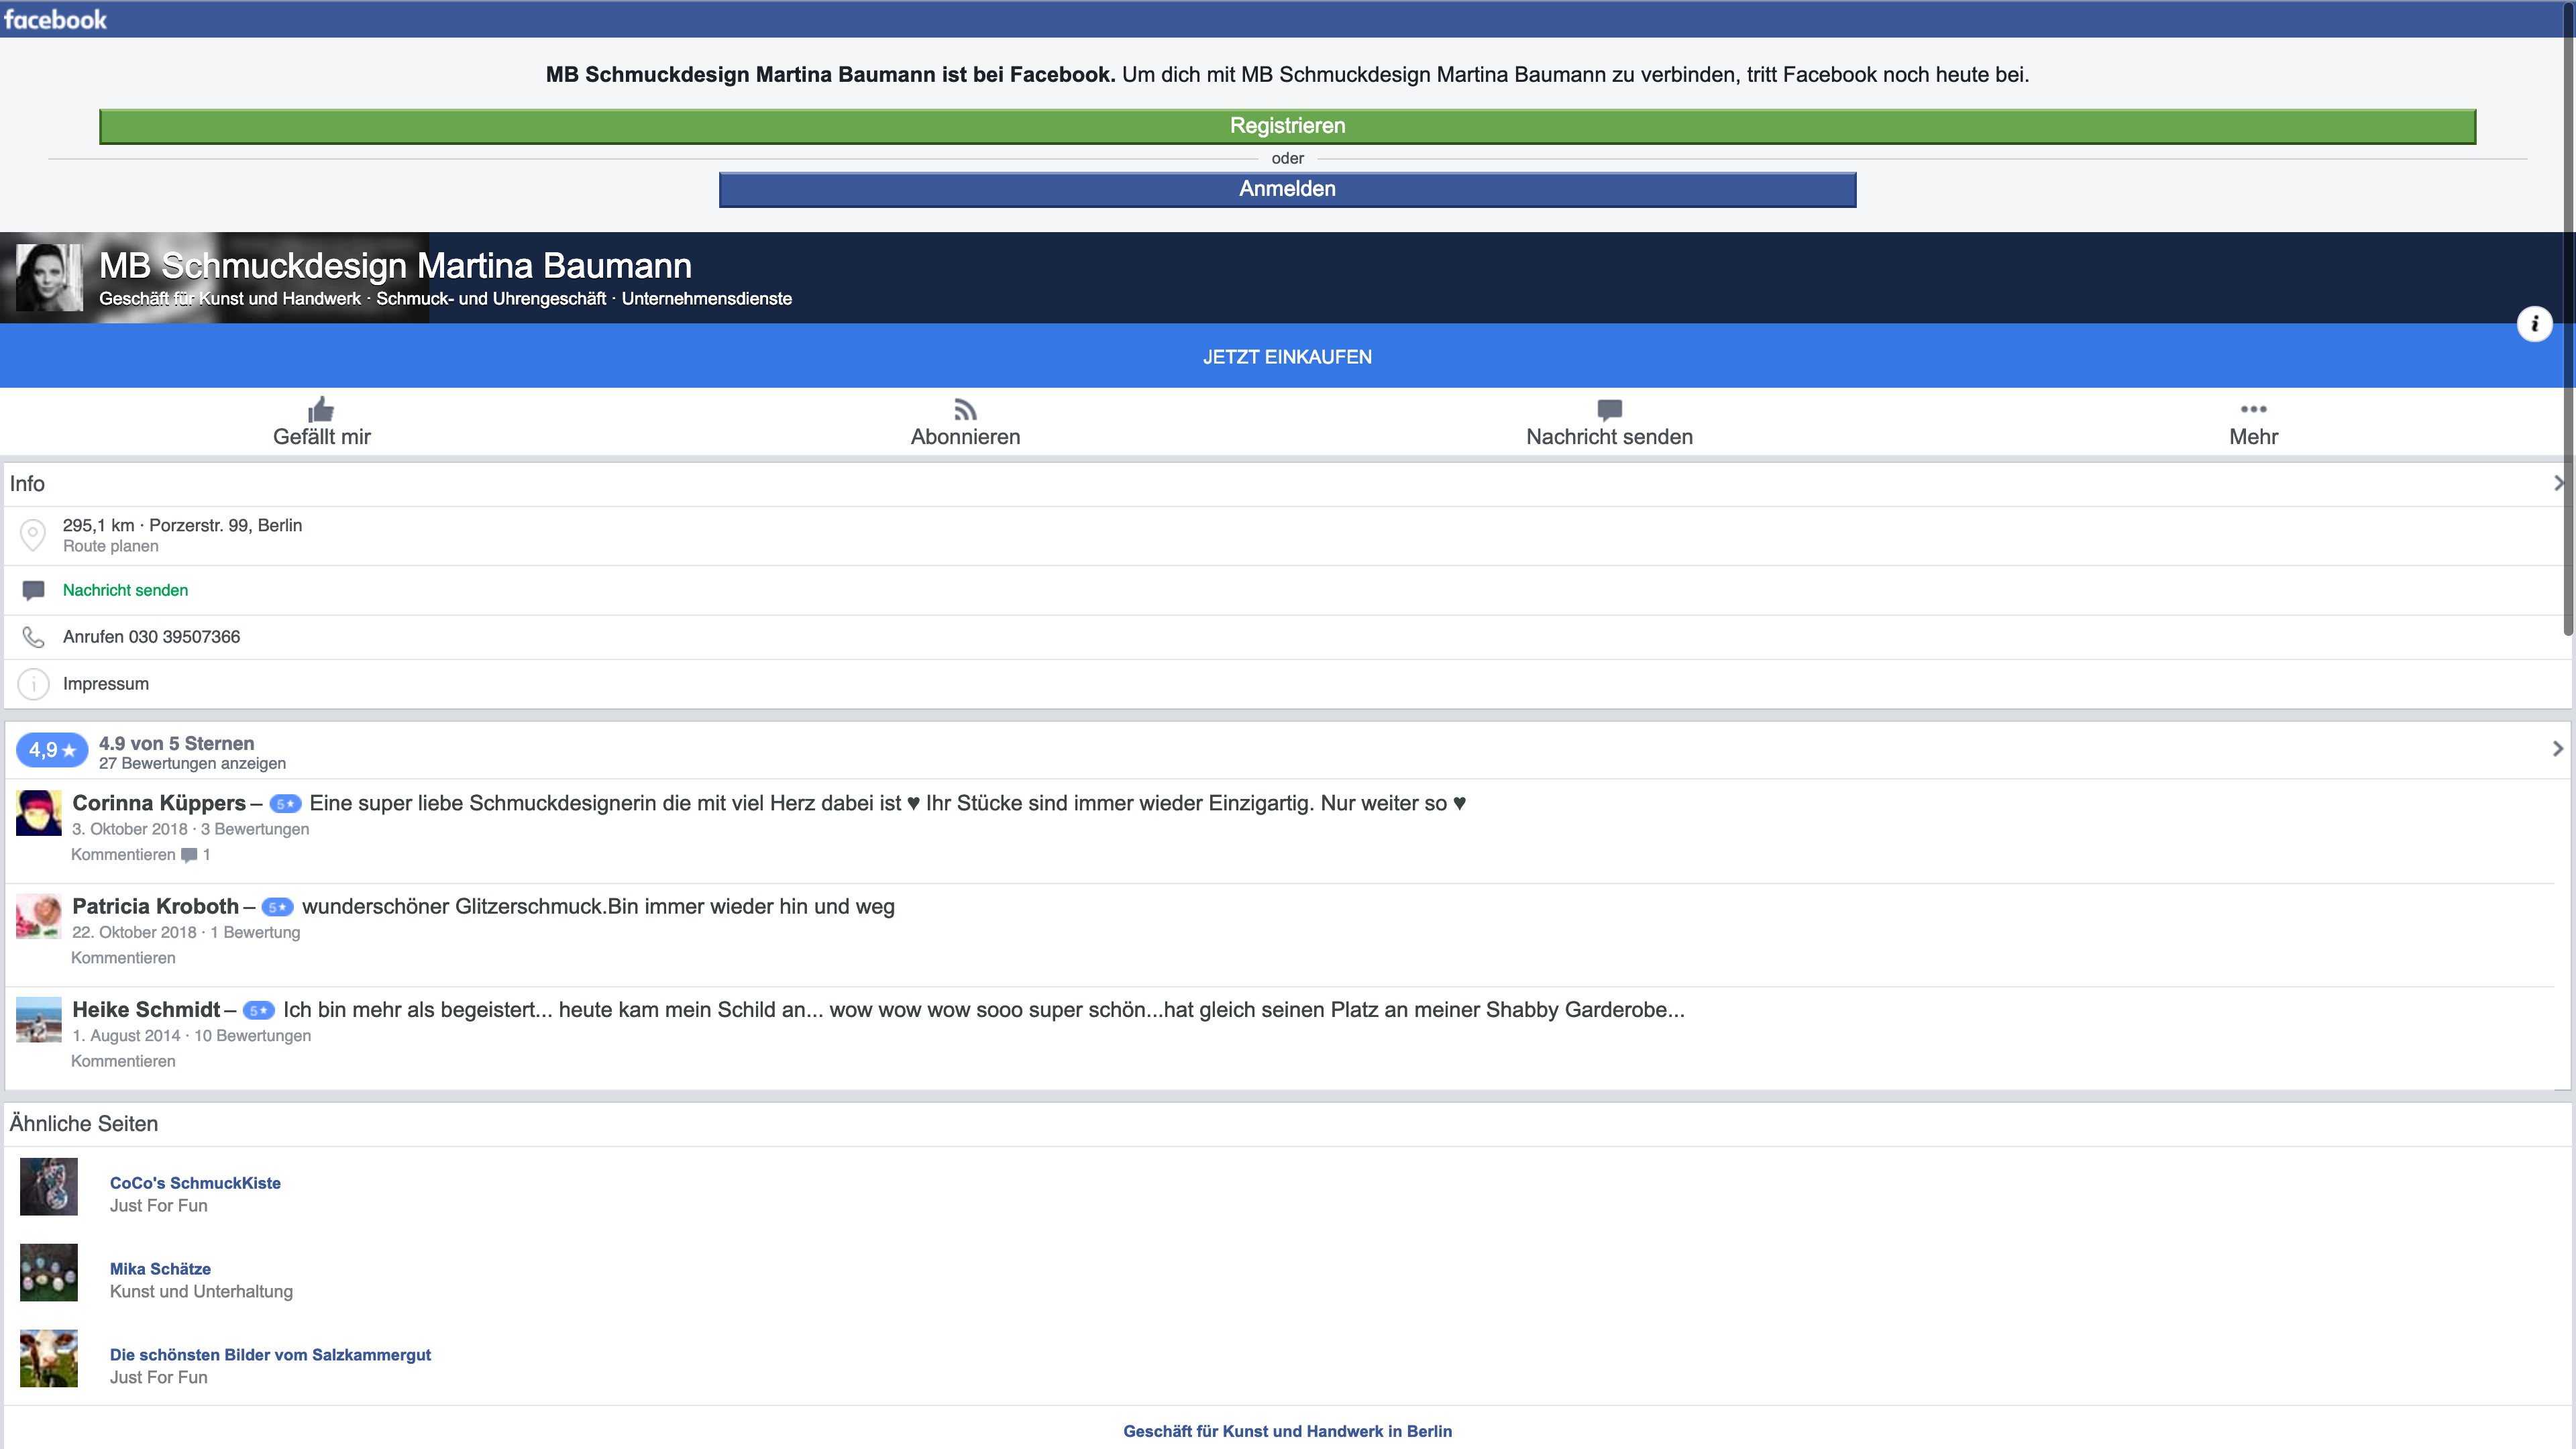
Task: Click Patricia Kroboth avatar thumbnail
Action: pyautogui.click(x=39, y=916)
